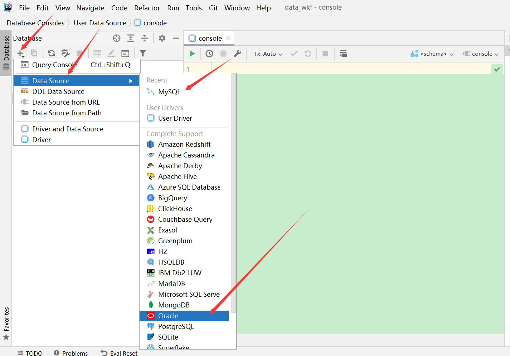The width and height of the screenshot is (510, 356).
Task: Open the Favorites side tool window tab
Action: [6, 324]
